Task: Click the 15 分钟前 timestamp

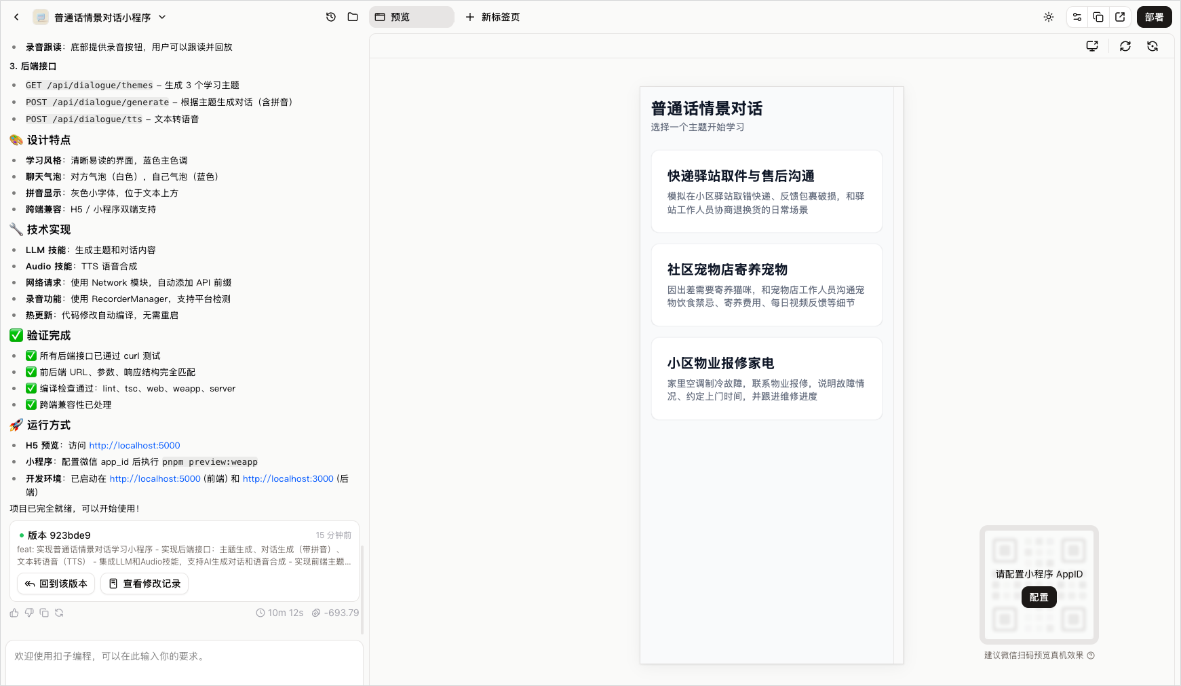Action: (x=333, y=535)
